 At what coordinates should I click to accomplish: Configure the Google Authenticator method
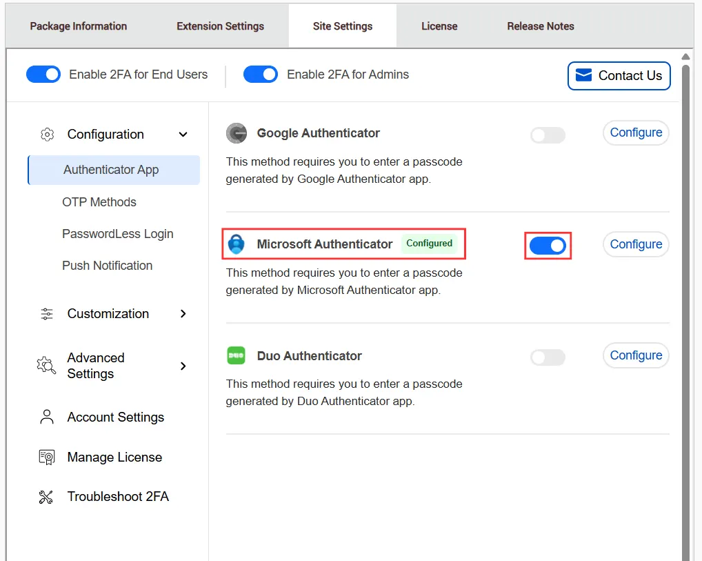[x=635, y=132]
